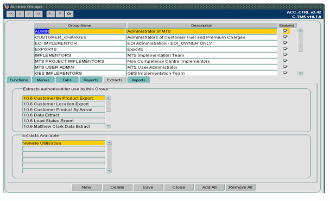Select '10.6 Customer Product By Arrival' extract
330x201 pixels.
pyautogui.click(x=64, y=109)
